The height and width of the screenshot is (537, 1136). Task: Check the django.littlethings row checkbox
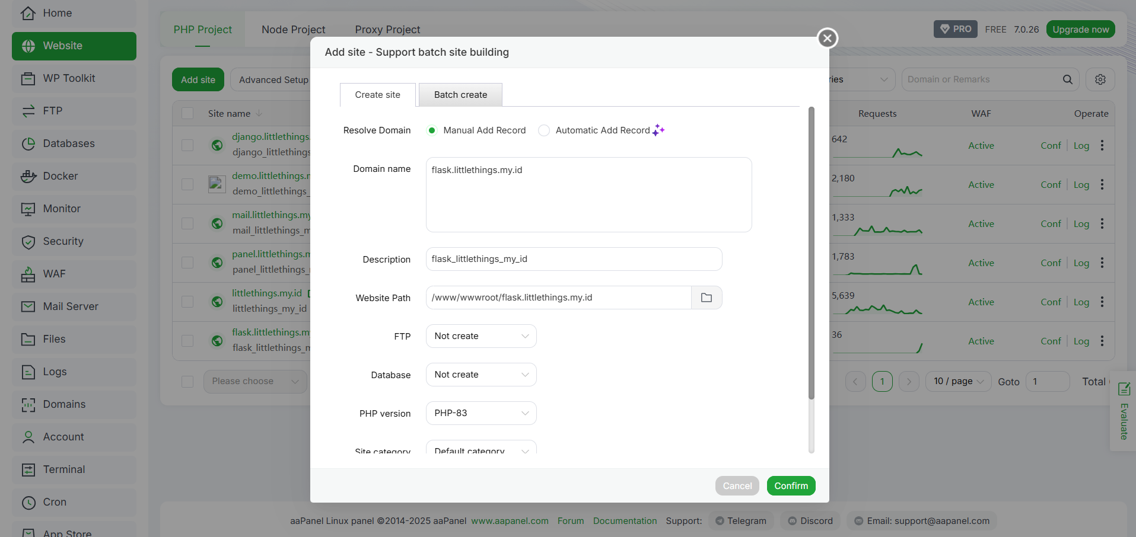click(x=187, y=145)
